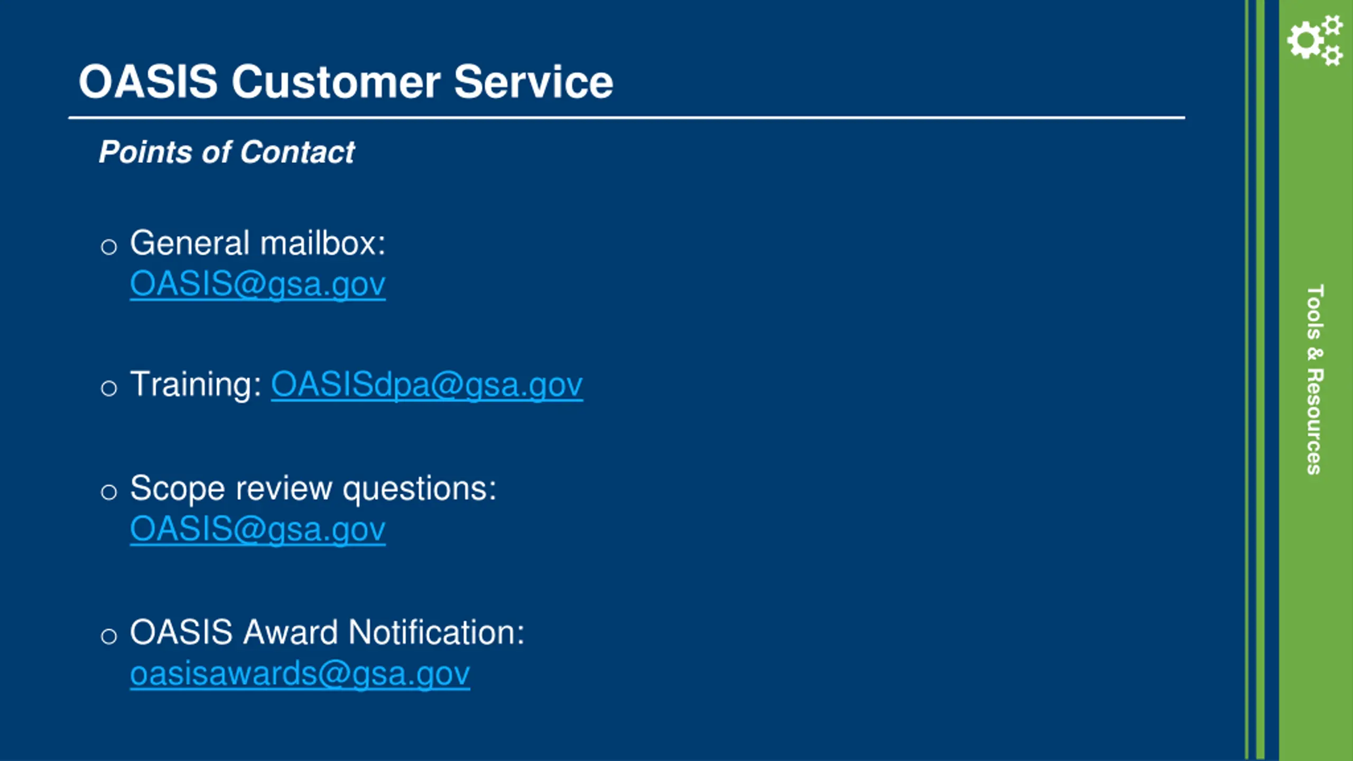Select the 'OASIS Customer Service' slide title
The width and height of the screenshot is (1353, 761).
(x=346, y=82)
